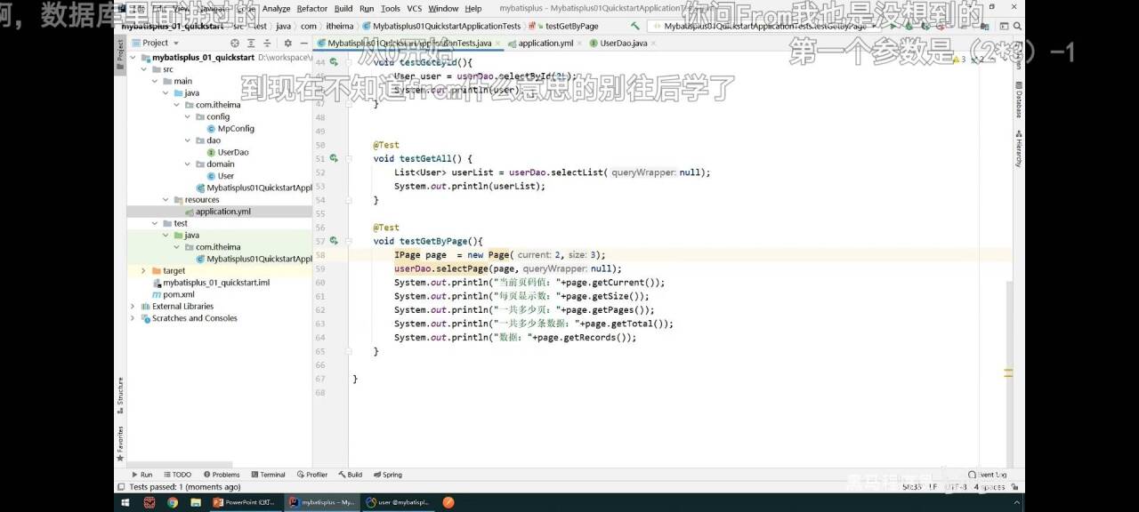Open the Tools menu
Image resolution: width=1139 pixels, height=512 pixels.
(x=391, y=9)
